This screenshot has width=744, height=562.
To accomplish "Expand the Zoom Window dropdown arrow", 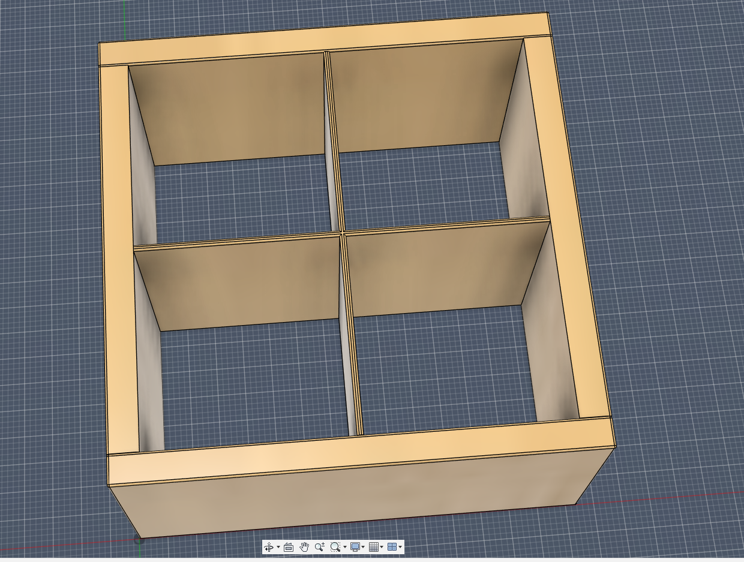I will tap(344, 547).
